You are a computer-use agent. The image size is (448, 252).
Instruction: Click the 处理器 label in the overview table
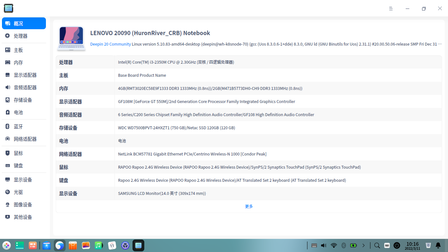click(x=66, y=62)
